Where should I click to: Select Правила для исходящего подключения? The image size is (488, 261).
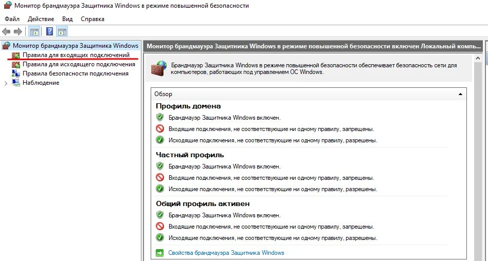coord(79,64)
